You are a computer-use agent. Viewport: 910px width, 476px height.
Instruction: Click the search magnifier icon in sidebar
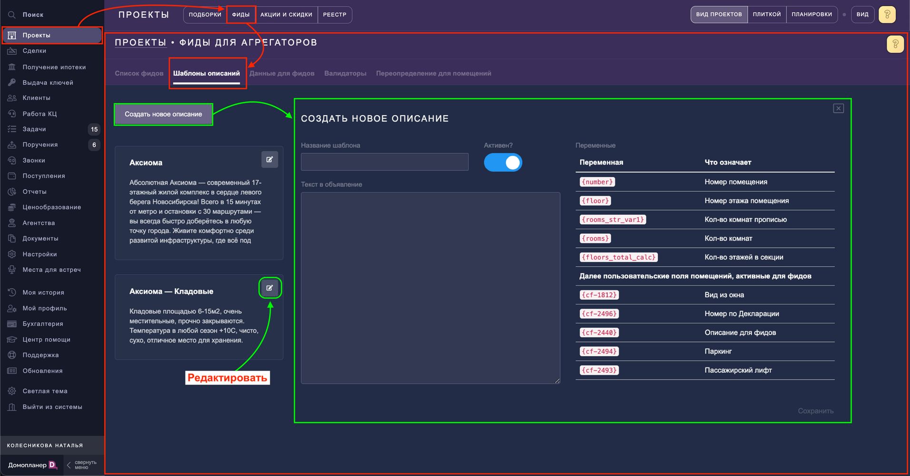click(x=12, y=15)
